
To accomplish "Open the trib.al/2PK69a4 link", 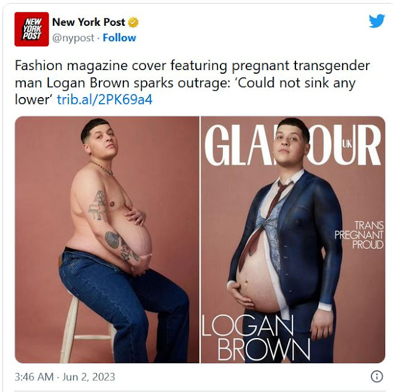I will (104, 100).
